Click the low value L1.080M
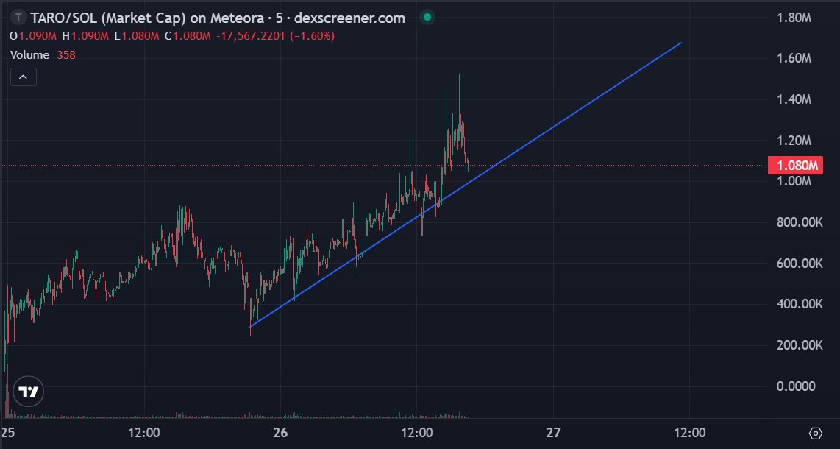The height and width of the screenshot is (449, 840). tap(137, 36)
